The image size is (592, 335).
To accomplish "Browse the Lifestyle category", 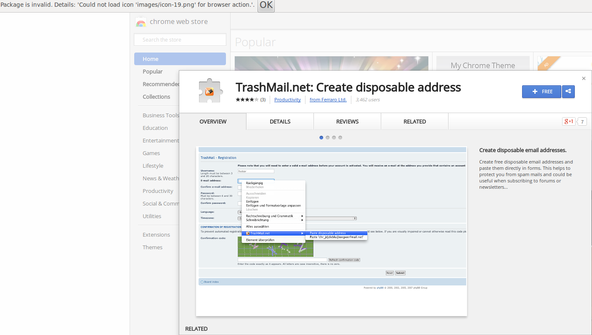I will (153, 166).
